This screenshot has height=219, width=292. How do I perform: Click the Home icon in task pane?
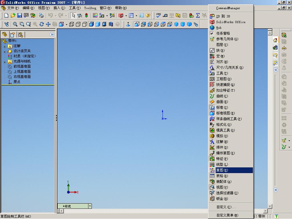[x=275, y=40]
